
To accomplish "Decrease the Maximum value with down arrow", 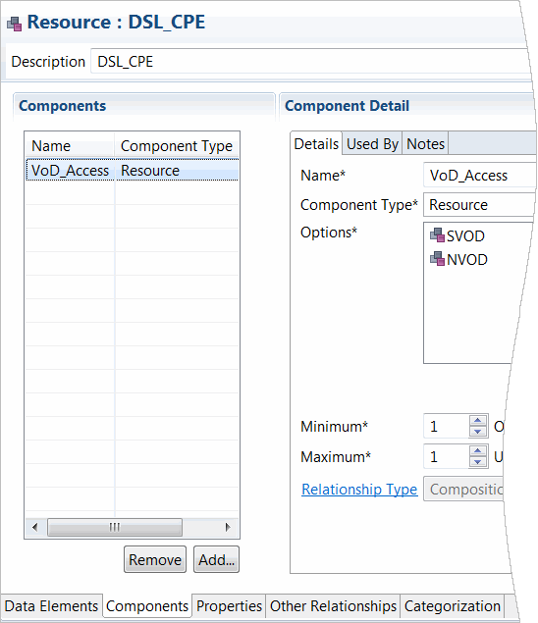I will (478, 462).
